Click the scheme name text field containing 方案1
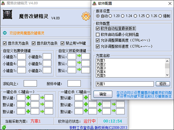Viewport: 174px width, 130px height. (x=125, y=84)
